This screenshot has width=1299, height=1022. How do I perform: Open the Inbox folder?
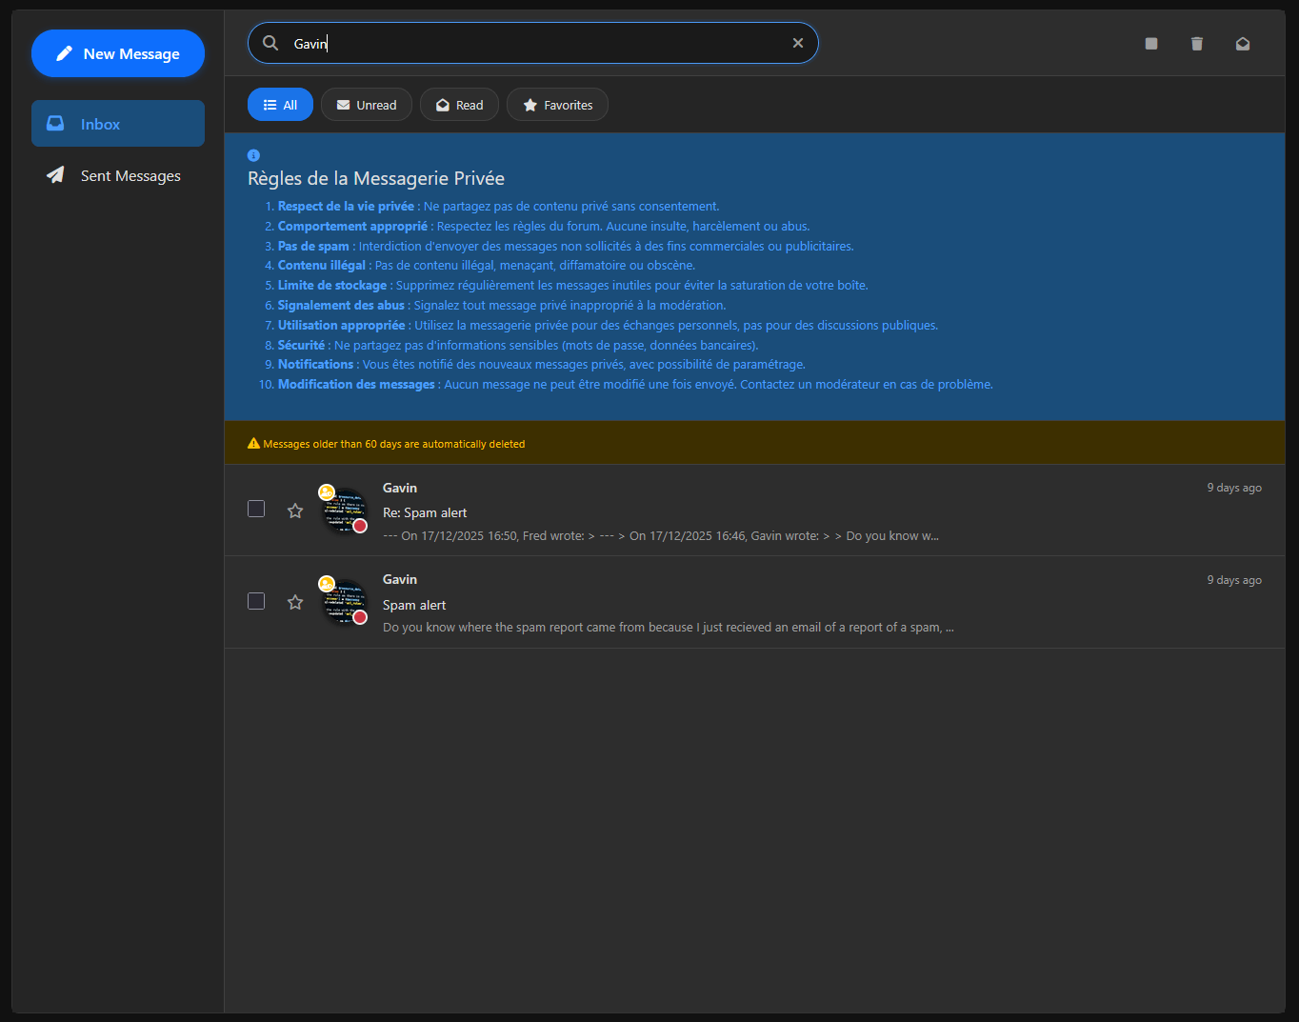(118, 124)
